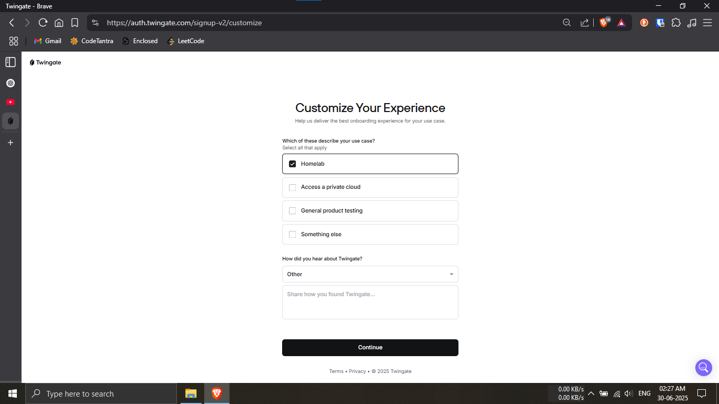Tick the General product testing checkbox
This screenshot has height=404, width=719.
[293, 211]
